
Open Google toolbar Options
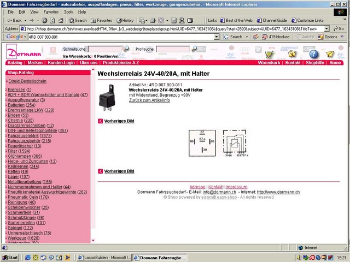(327, 37)
